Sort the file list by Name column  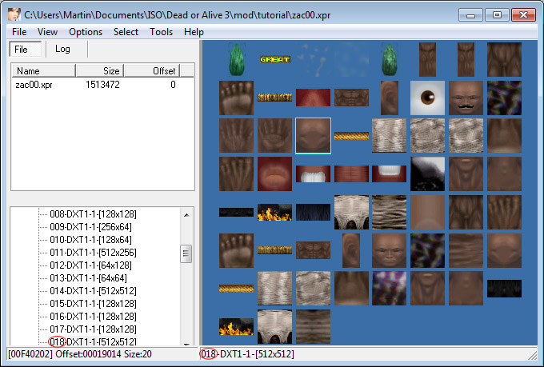click(x=44, y=71)
